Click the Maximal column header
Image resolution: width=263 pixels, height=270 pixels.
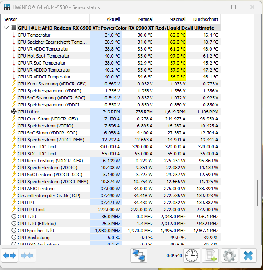point(172,19)
